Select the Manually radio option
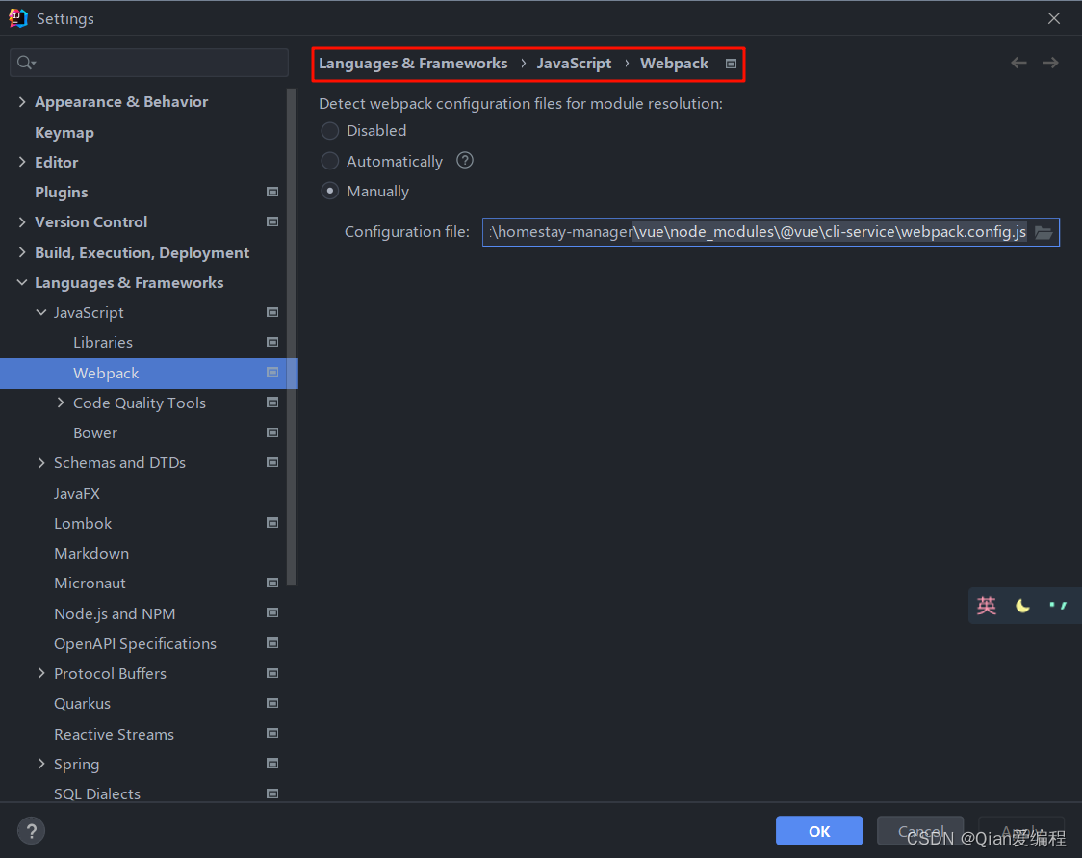Viewport: 1082px width, 858px height. coord(330,192)
